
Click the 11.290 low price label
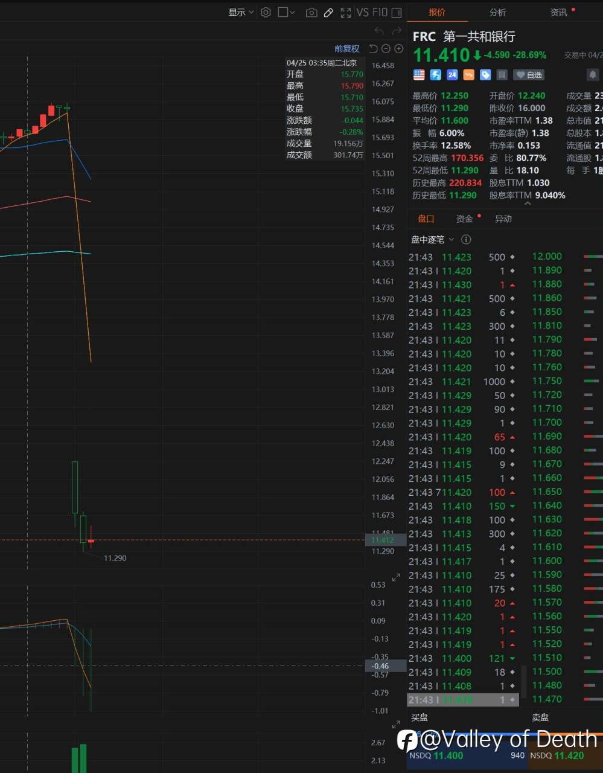pos(115,558)
